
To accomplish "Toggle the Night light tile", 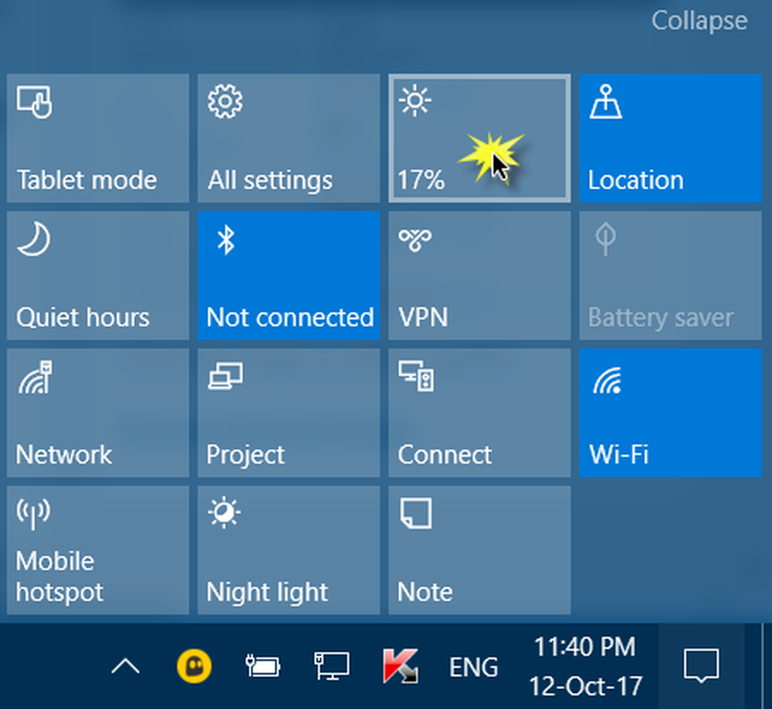I will click(289, 550).
